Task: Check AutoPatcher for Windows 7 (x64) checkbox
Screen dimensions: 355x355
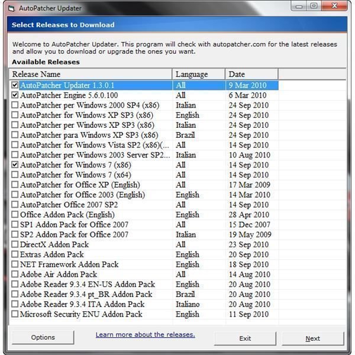Action: (15, 175)
